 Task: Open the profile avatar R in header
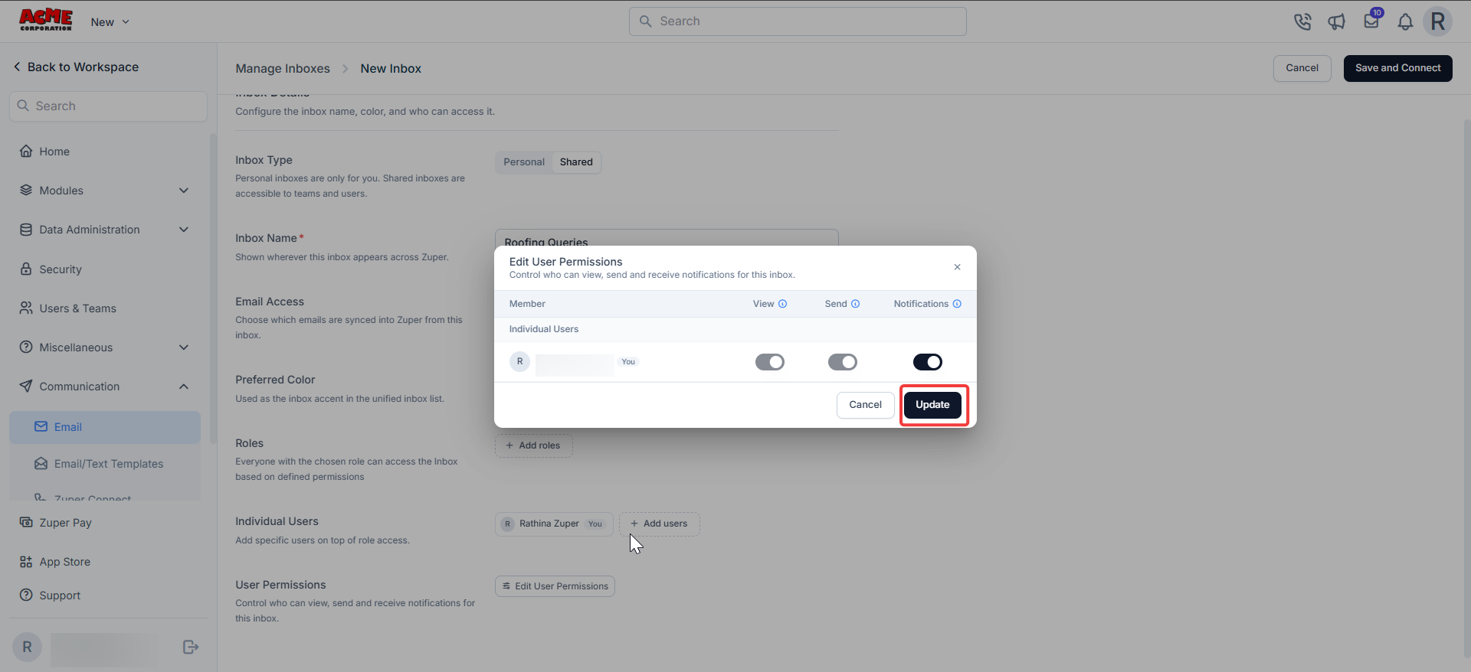click(x=1438, y=21)
